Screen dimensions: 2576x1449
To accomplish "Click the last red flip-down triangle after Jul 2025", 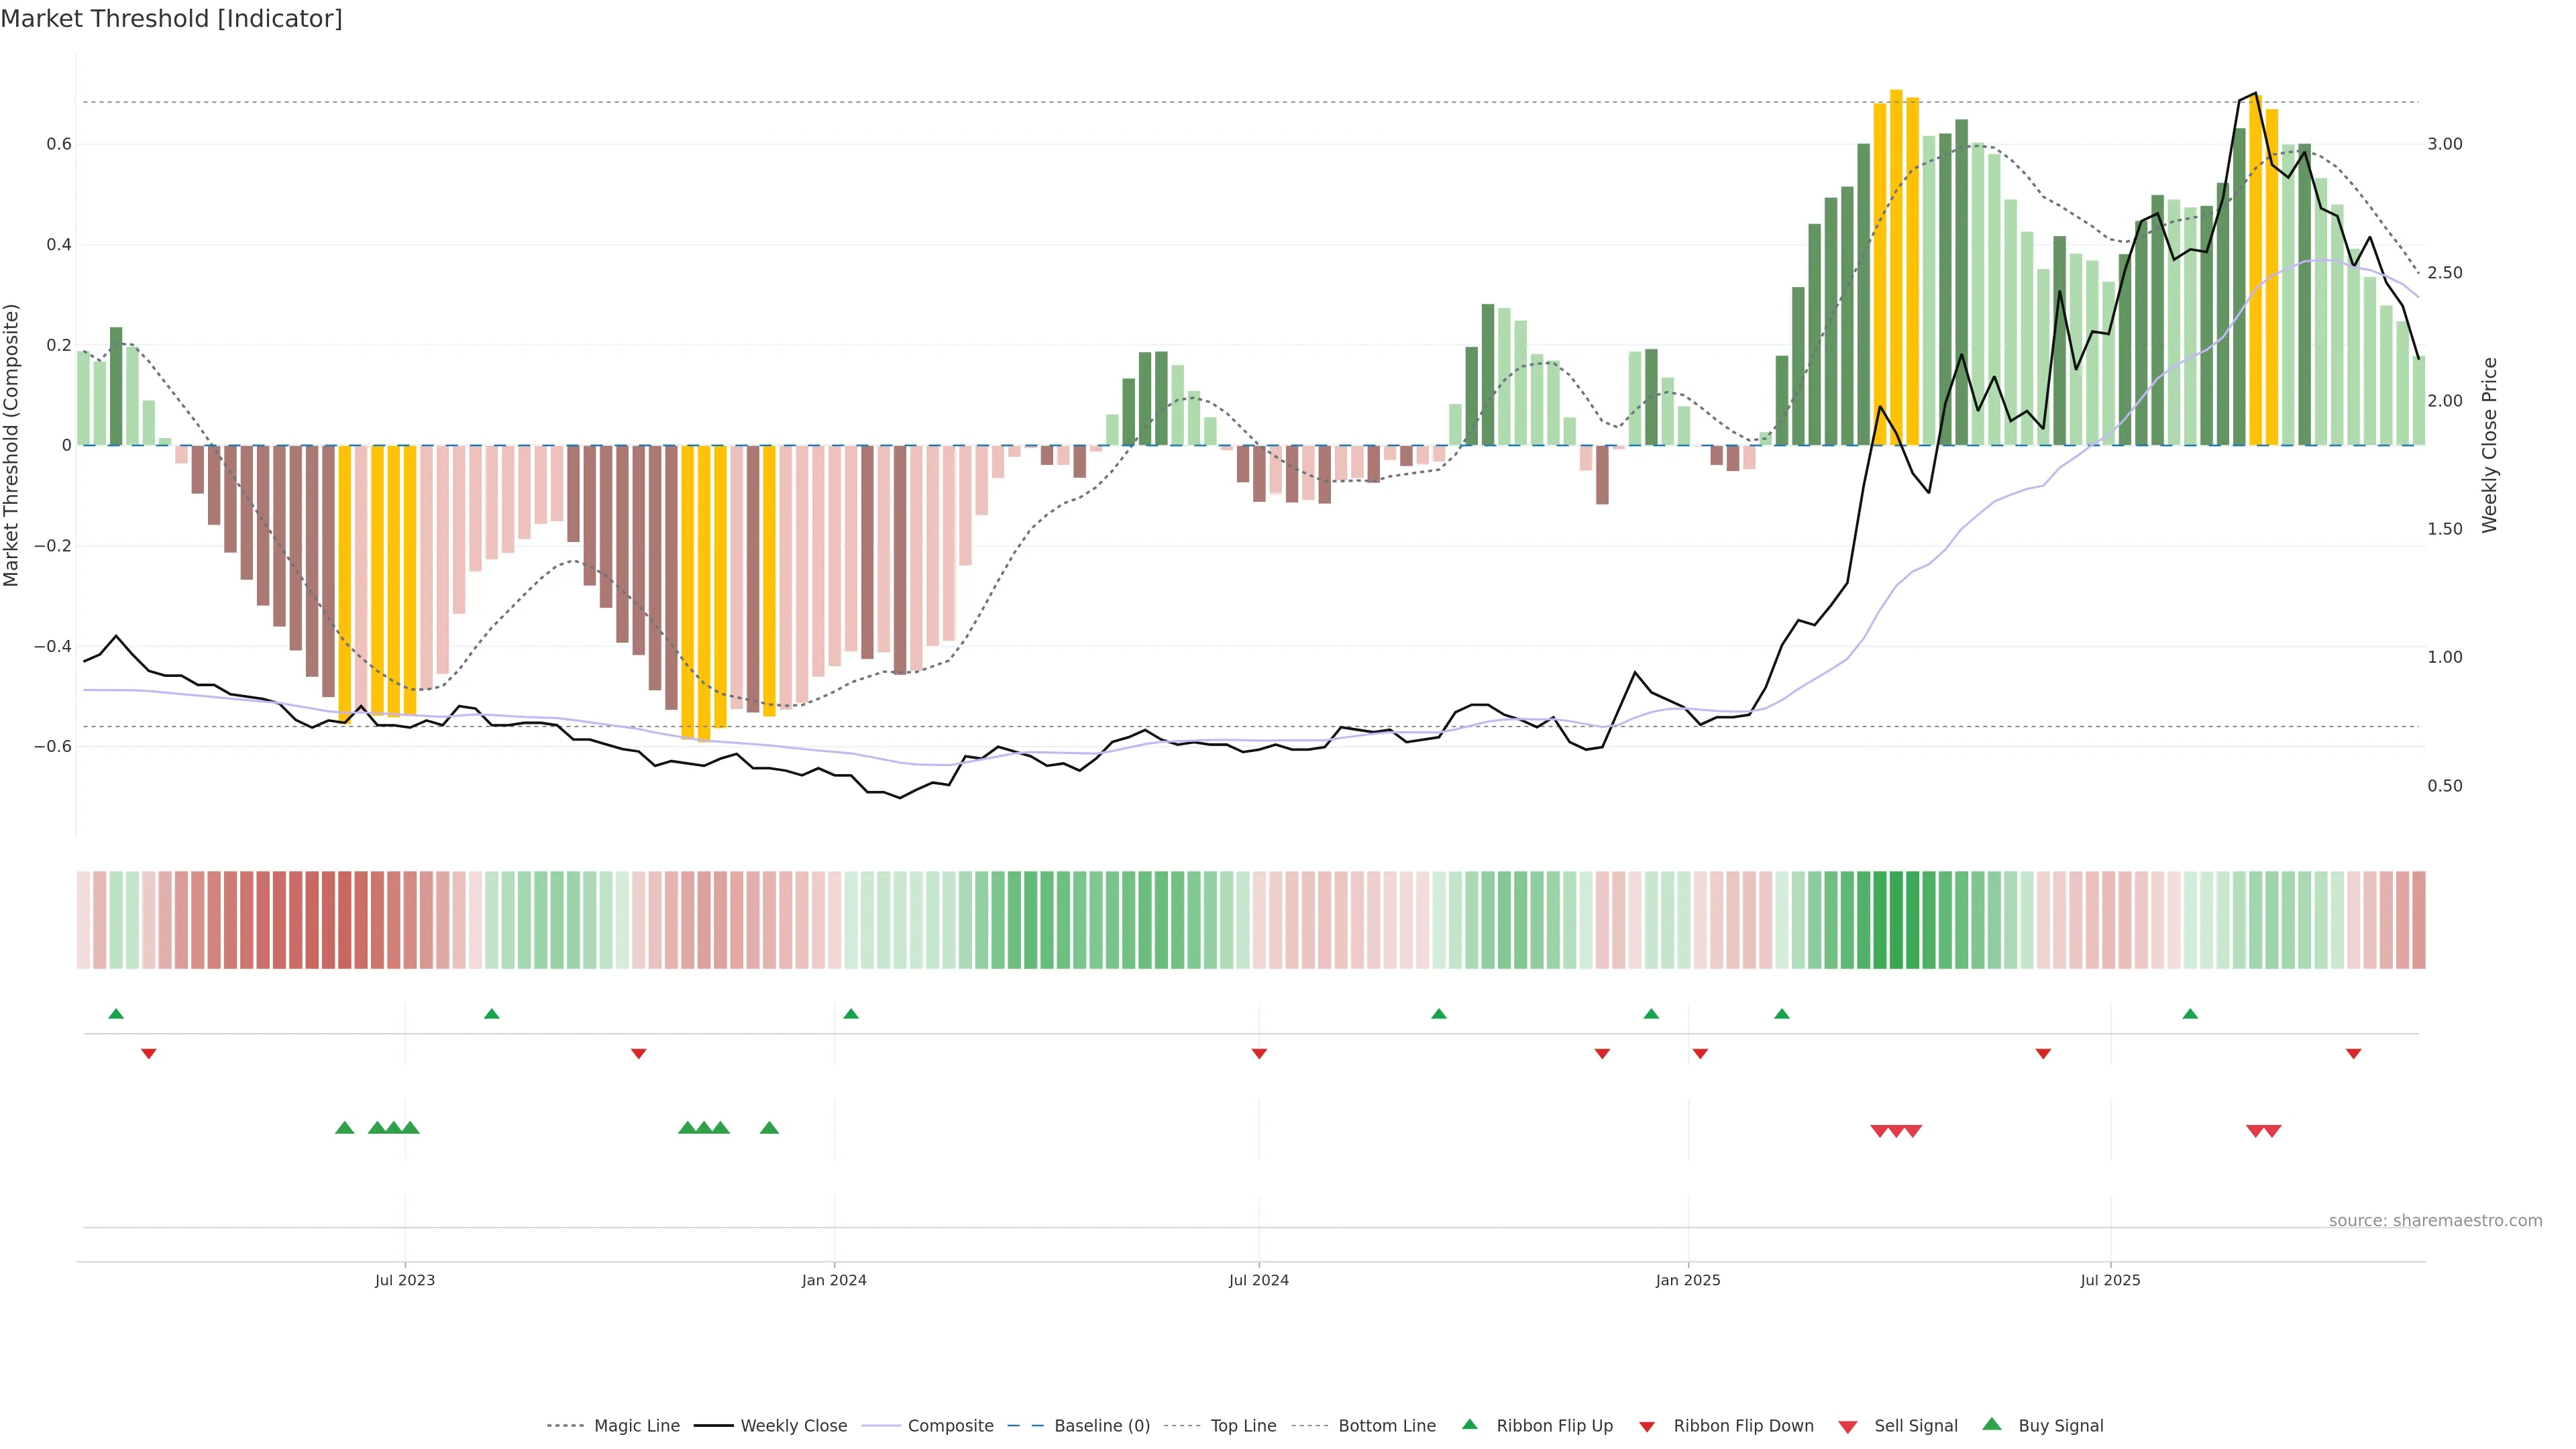I will click(2353, 1054).
